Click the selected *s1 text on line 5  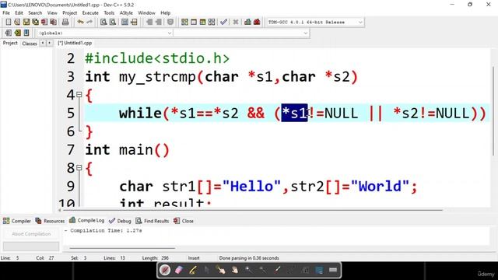294,113
